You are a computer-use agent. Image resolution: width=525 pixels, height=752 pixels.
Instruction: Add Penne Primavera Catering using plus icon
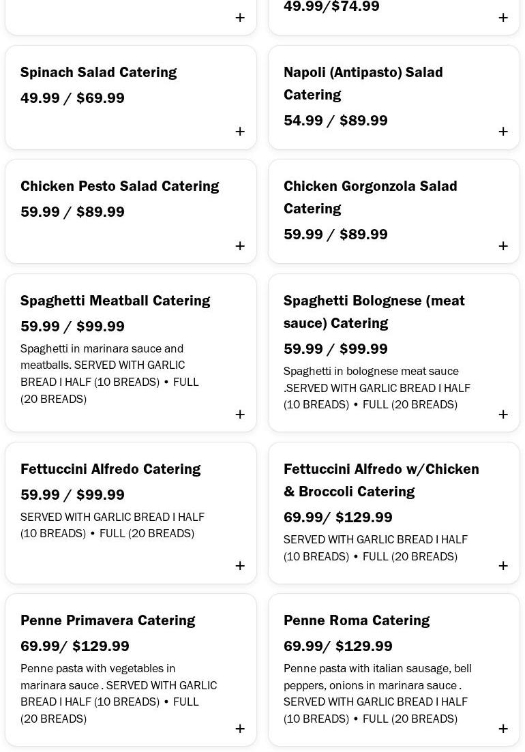240,729
